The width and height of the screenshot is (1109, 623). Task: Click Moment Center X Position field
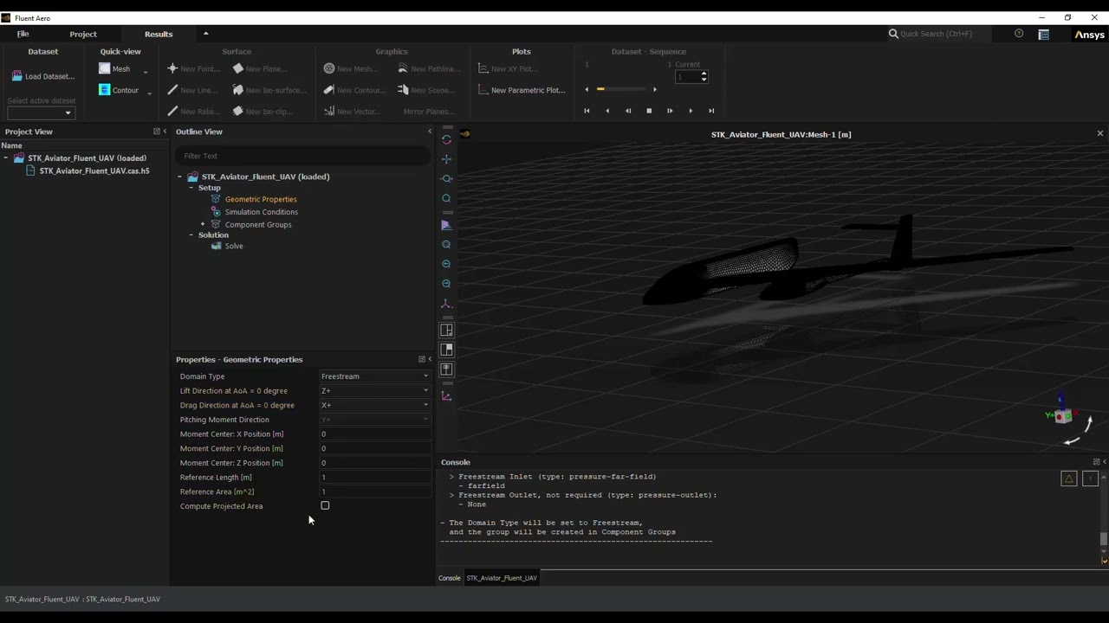click(375, 434)
